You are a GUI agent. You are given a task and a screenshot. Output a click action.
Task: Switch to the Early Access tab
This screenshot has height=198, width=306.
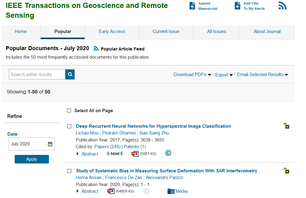(112, 31)
